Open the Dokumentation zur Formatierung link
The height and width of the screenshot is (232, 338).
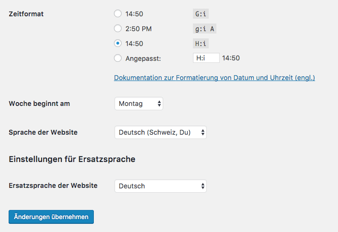tap(214, 77)
